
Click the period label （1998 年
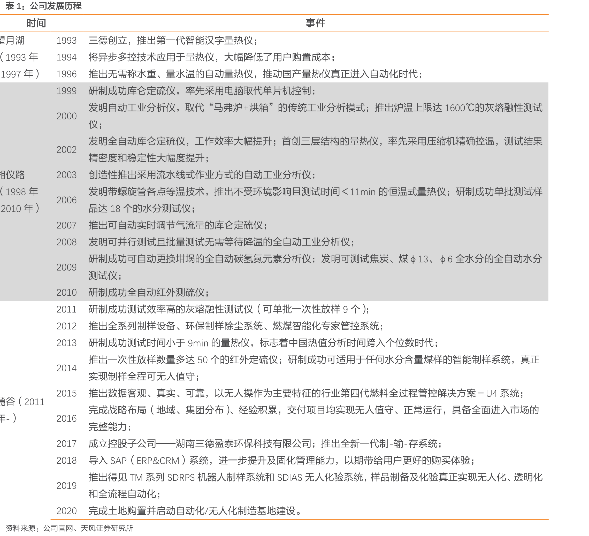pos(19,192)
